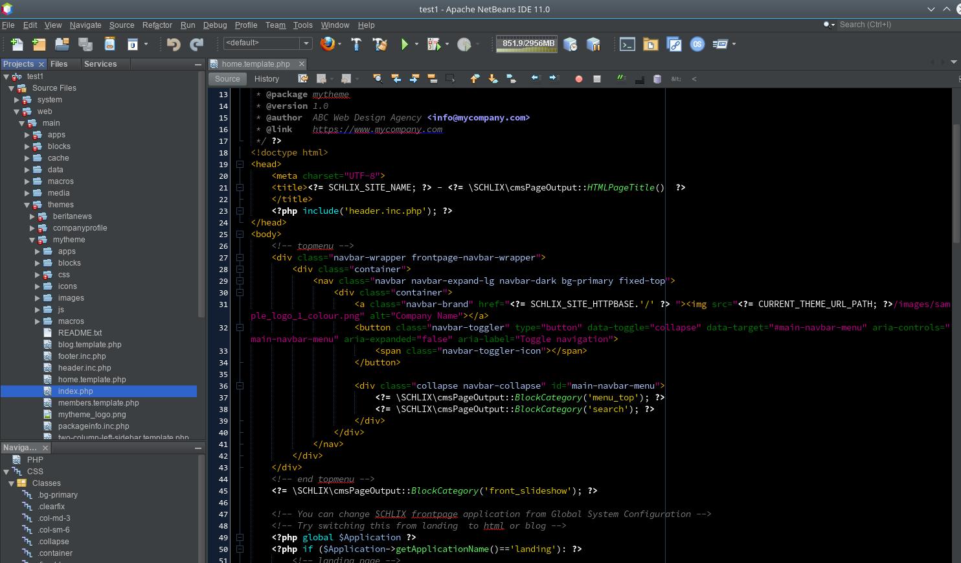Switch to the Source view button

pos(227,78)
